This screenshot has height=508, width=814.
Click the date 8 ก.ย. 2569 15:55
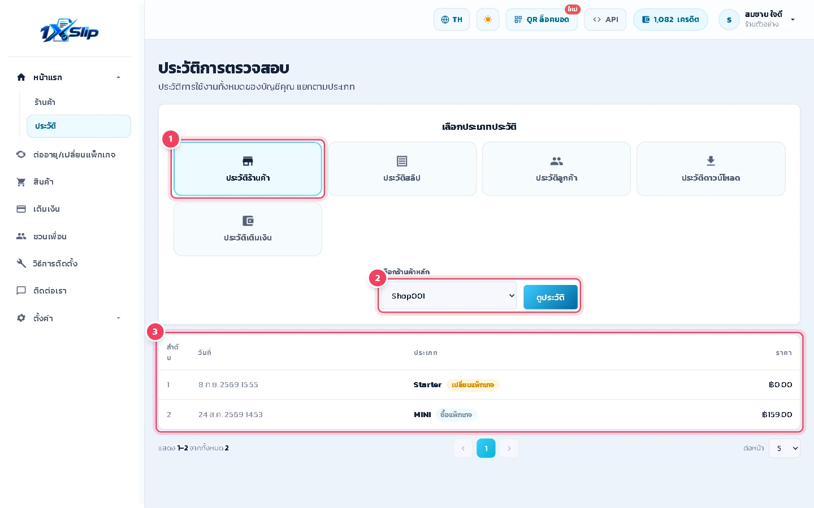[x=228, y=385]
